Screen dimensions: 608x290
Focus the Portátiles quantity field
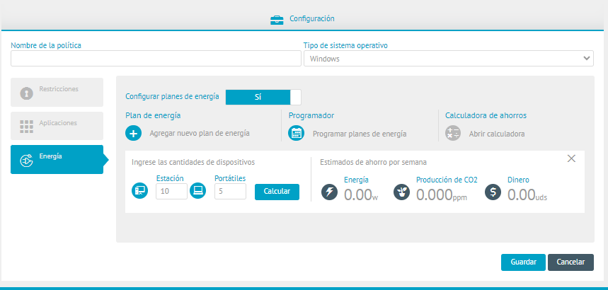230,191
